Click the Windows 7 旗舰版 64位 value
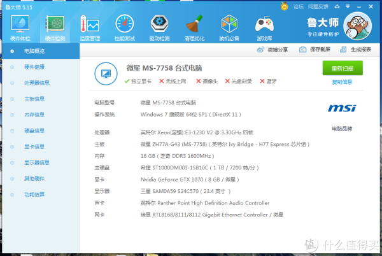Image resolution: width=382 pixels, height=256 pixels. coord(191,115)
